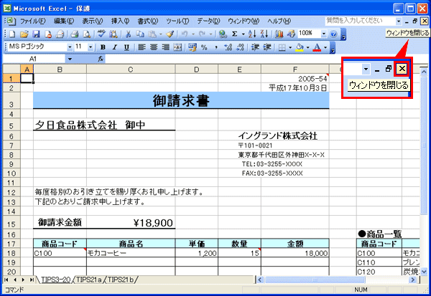Toggle Underline formatting
The width and height of the screenshot is (431, 296).
point(126,47)
